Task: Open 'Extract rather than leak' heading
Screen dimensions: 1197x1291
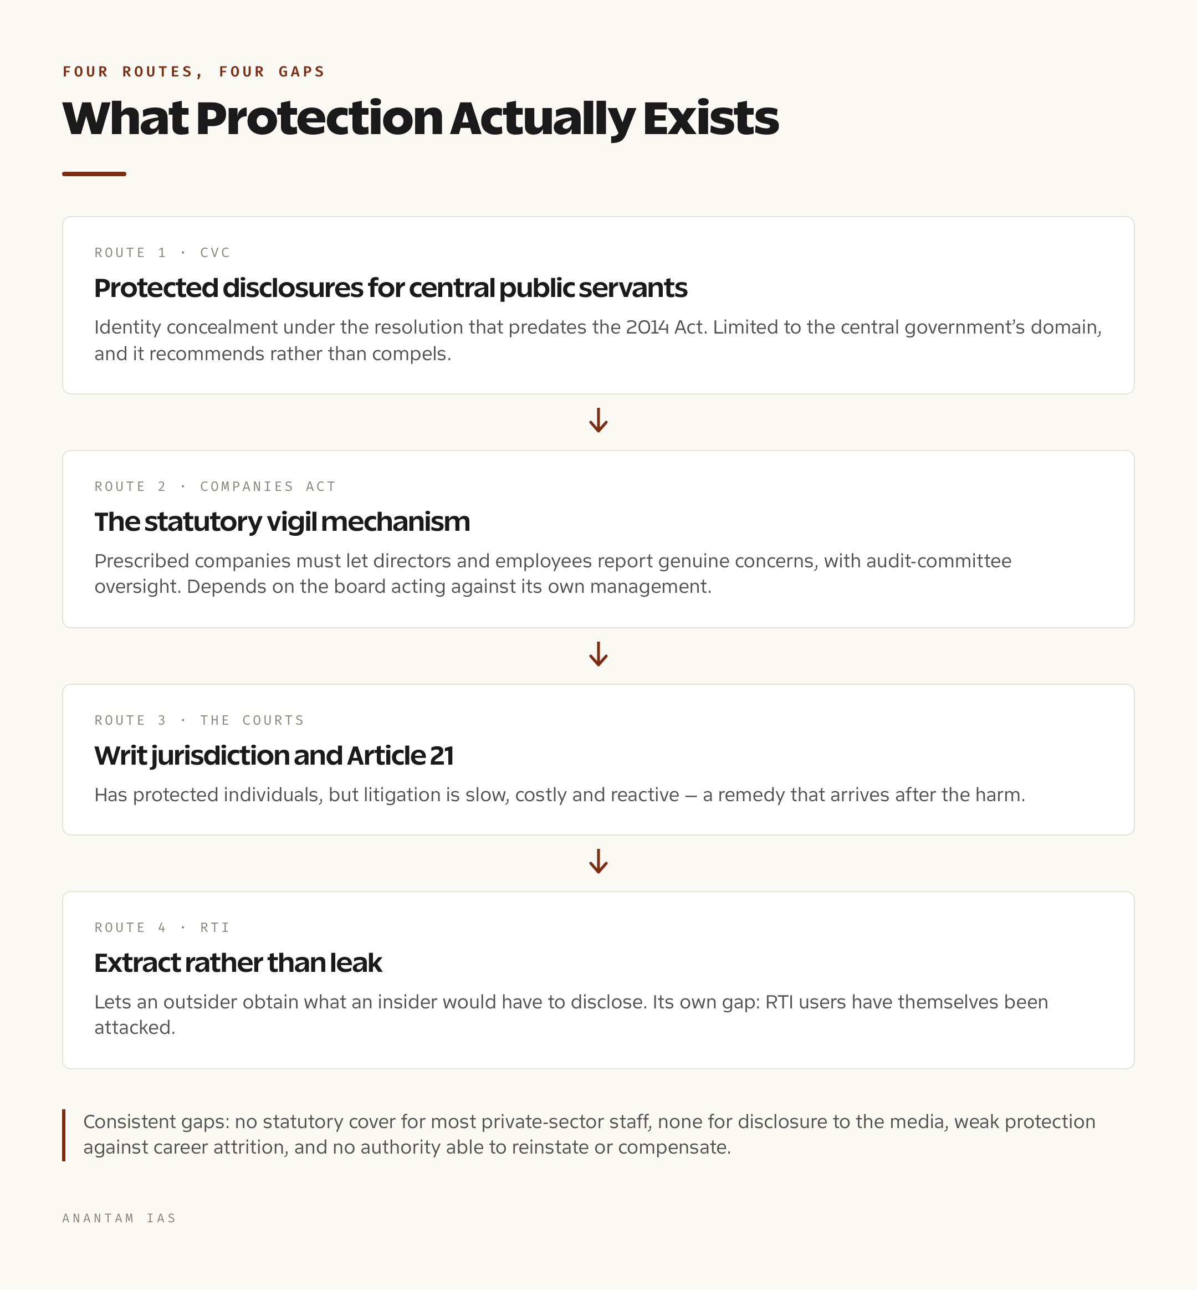Action: (x=238, y=963)
